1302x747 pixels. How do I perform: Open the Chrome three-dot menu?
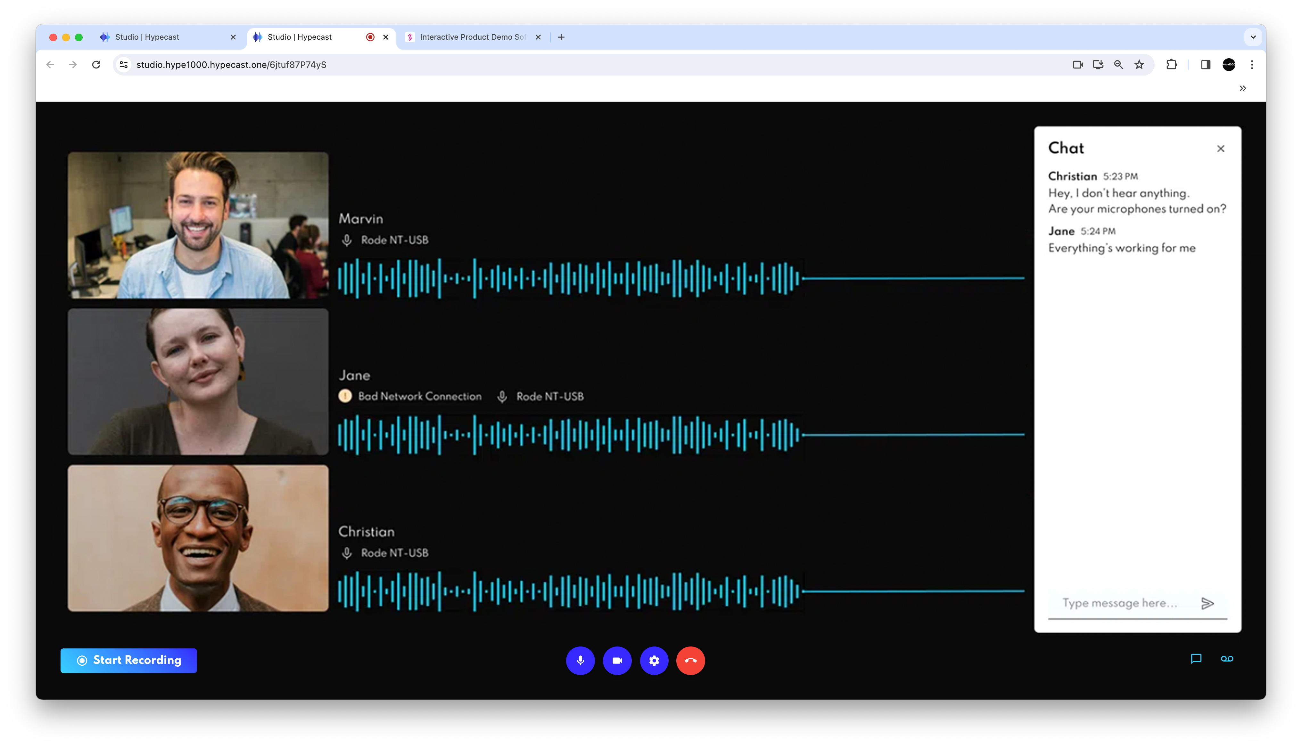[x=1252, y=65]
